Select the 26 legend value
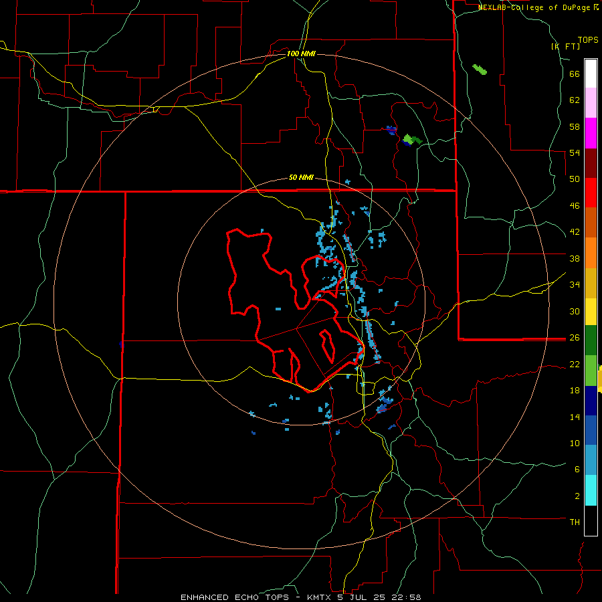602x602 pixels. [x=575, y=338]
